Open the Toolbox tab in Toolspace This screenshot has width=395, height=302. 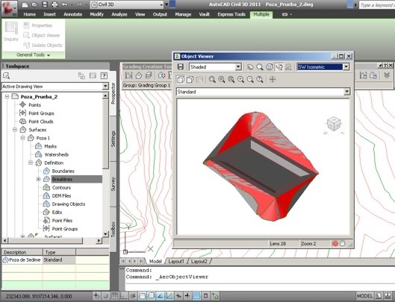point(113,229)
